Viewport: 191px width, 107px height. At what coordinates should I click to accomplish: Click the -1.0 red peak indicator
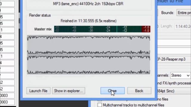tap(146, 29)
